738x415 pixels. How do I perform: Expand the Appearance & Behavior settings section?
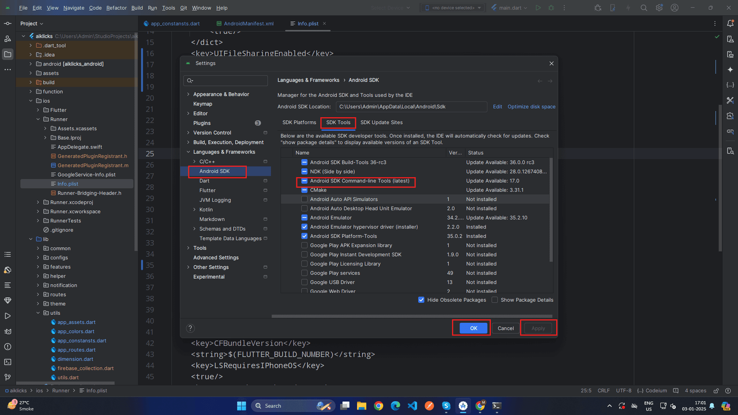click(188, 94)
